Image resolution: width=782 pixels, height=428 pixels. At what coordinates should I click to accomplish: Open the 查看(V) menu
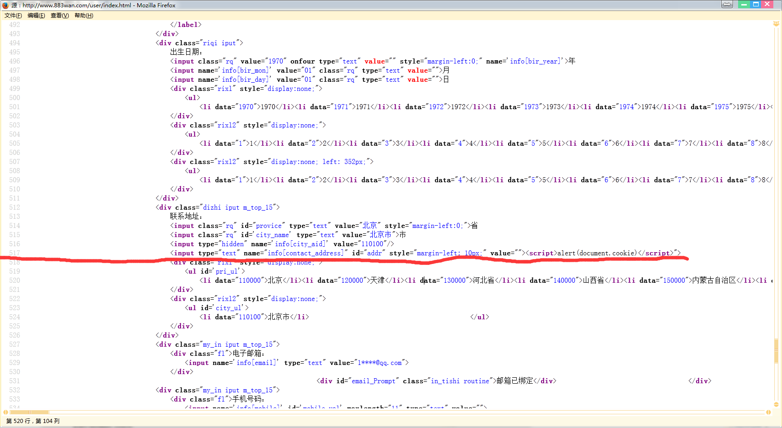click(x=59, y=16)
